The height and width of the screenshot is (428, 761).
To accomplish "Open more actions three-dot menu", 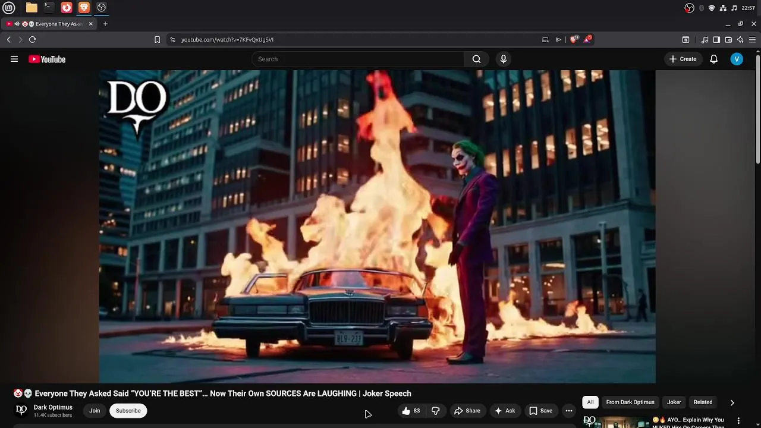I will (569, 411).
